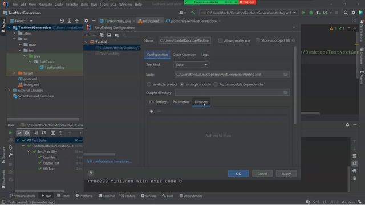Open IDE settings gear in main toolbar
This screenshot has width=365, height=205.
tap(354, 13)
